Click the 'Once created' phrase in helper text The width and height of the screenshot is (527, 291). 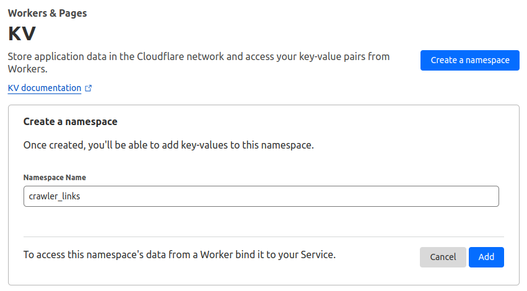tap(52, 145)
